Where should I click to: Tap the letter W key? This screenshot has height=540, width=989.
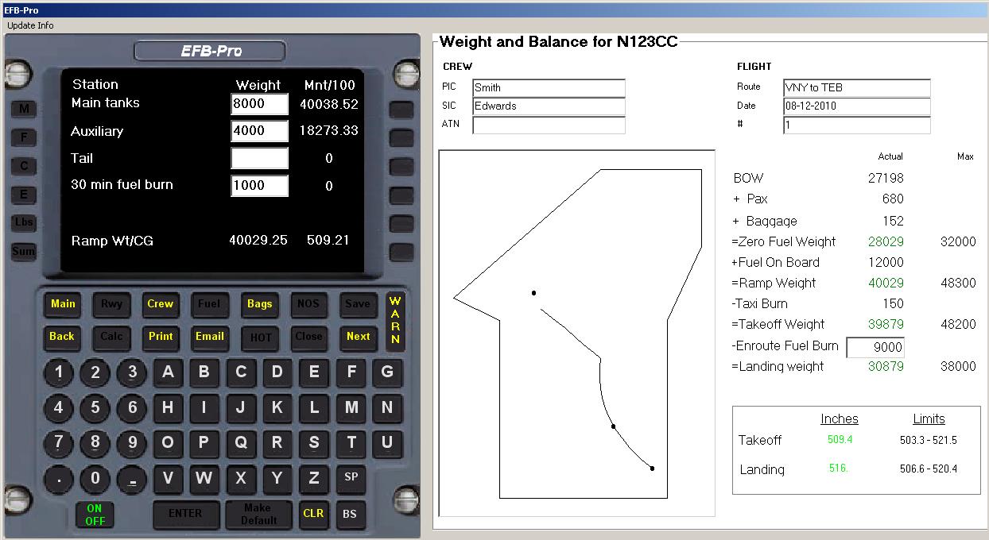pyautogui.click(x=204, y=478)
